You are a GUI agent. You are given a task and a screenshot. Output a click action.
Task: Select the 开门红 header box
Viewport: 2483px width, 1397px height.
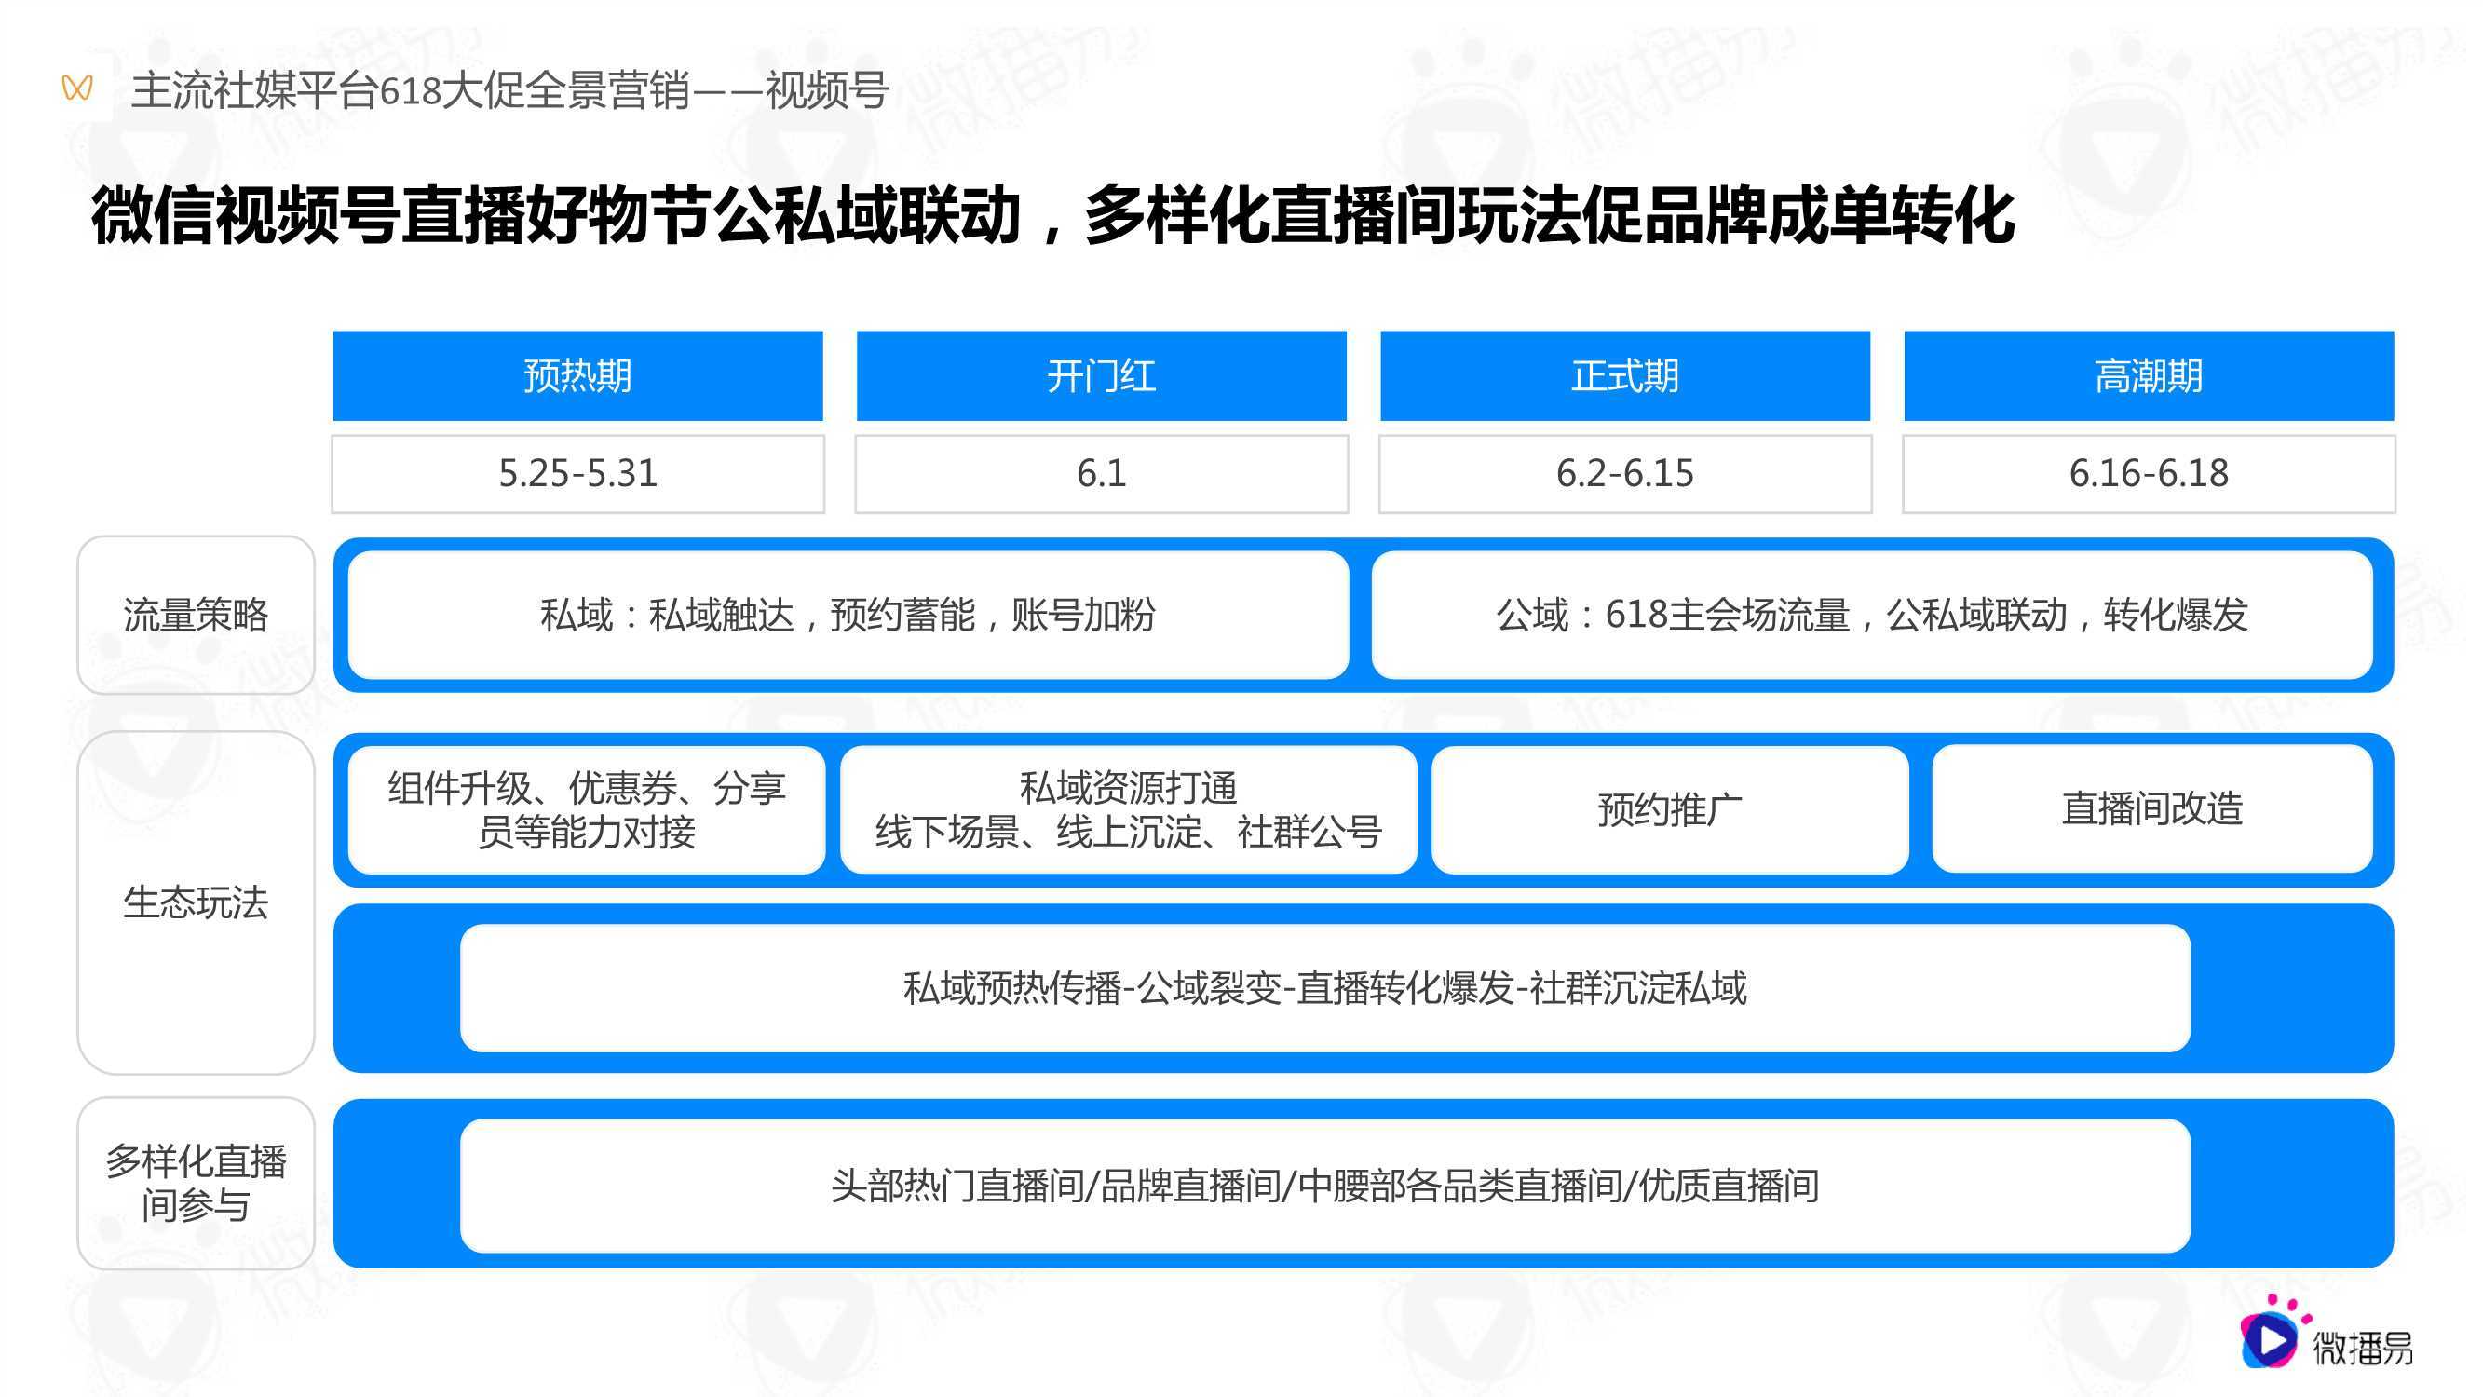tap(1101, 376)
